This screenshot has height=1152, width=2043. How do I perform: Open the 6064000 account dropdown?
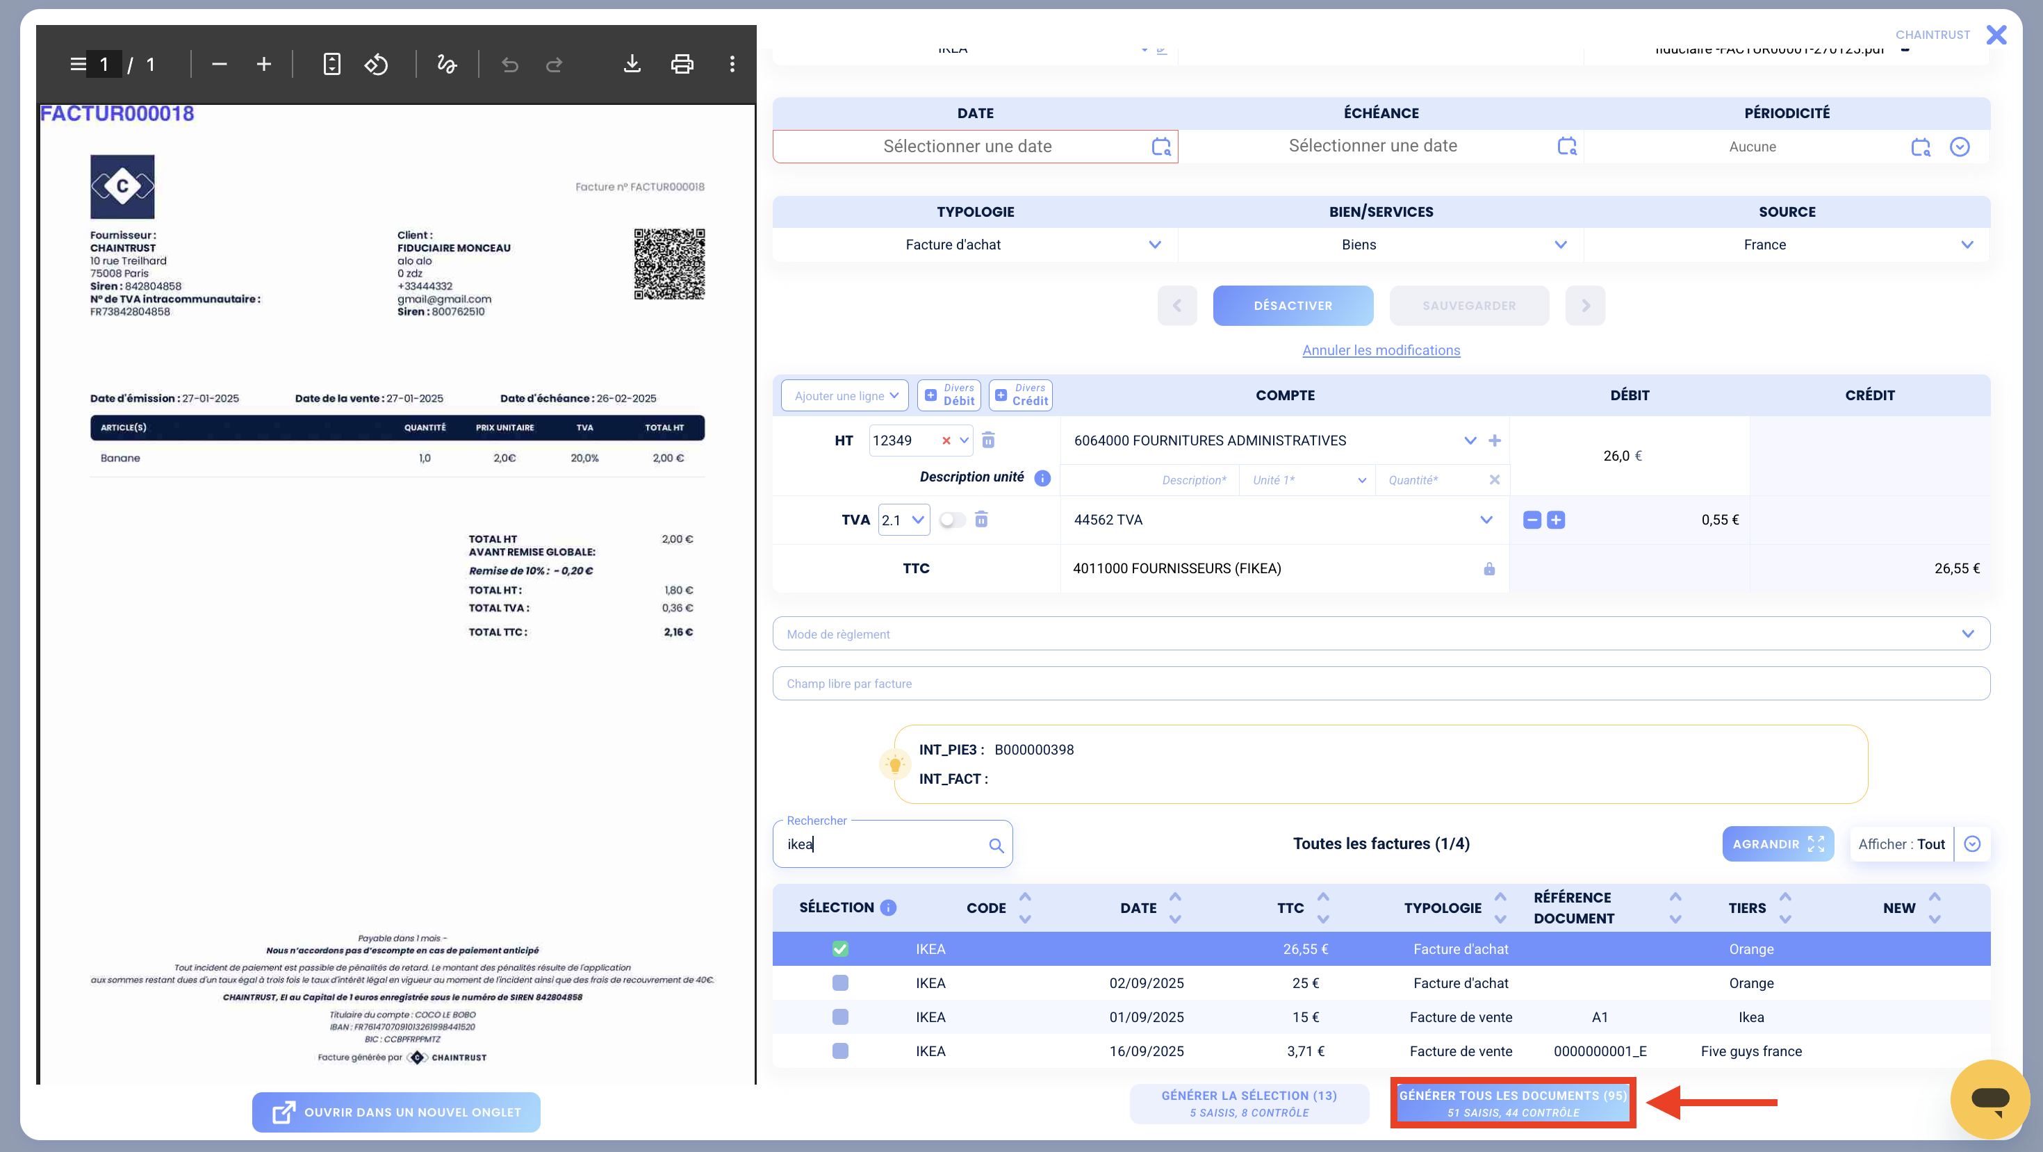coord(1470,441)
